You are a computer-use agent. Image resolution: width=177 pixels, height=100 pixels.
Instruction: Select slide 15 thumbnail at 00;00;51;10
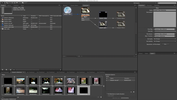click(84, 90)
